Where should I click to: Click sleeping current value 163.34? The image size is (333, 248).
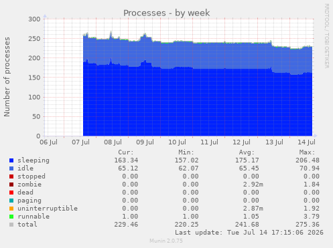coord(126,160)
